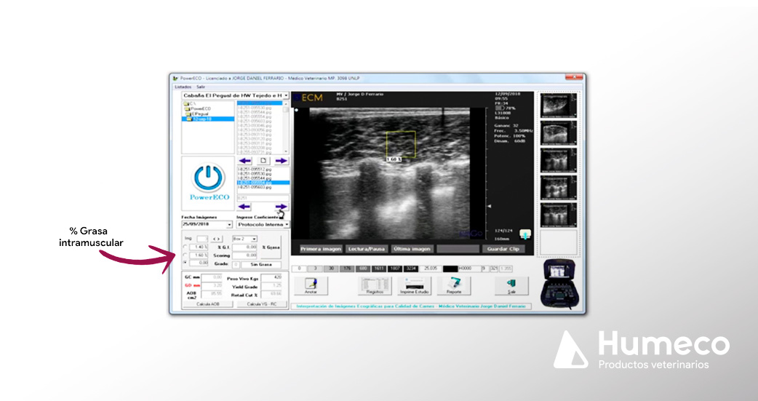Click the upper left purple arrow button
This screenshot has height=401, width=758.
245,161
